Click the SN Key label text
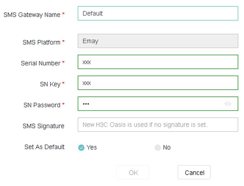Image resolution: width=244 pixels, height=186 pixels. pyautogui.click(x=50, y=84)
